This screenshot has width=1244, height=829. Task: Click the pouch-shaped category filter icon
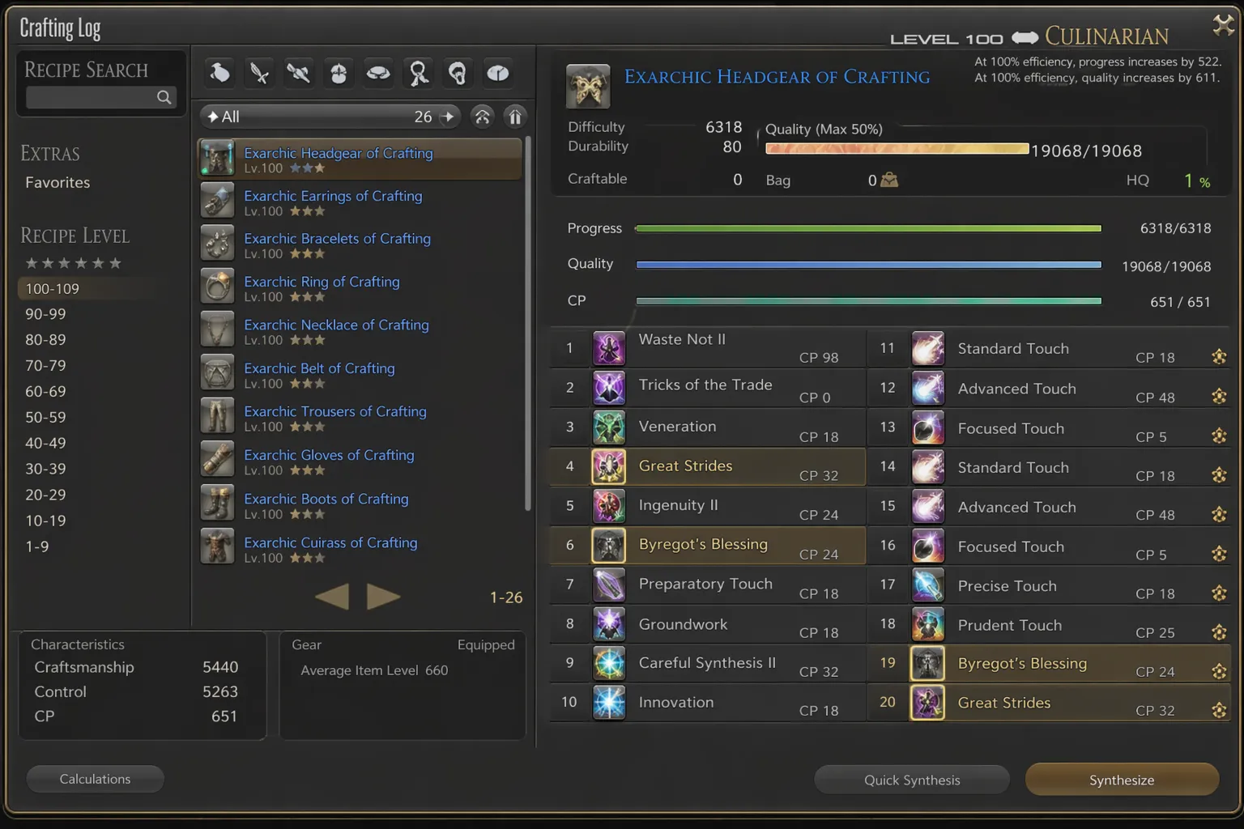pyautogui.click(x=219, y=72)
